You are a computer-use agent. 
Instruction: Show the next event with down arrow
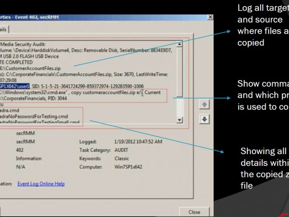204,119
